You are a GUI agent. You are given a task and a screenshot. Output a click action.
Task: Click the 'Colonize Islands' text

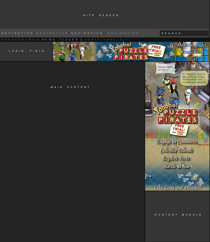[x=176, y=150]
